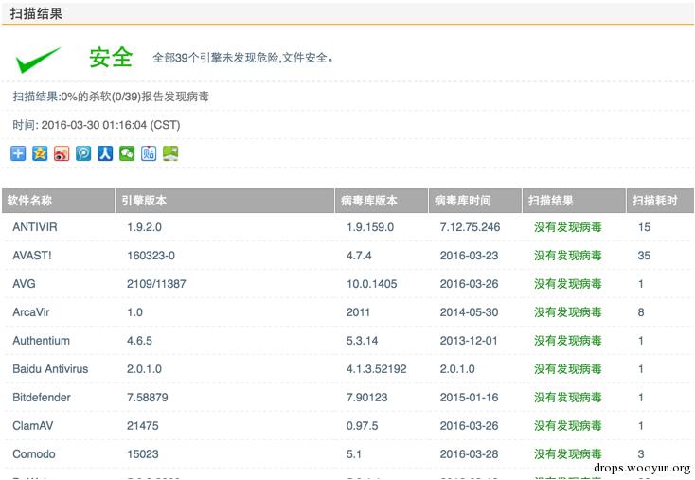Image resolution: width=695 pixels, height=480 pixels.
Task: Share to Baidu Tieba 贴 icon
Action: [x=149, y=153]
